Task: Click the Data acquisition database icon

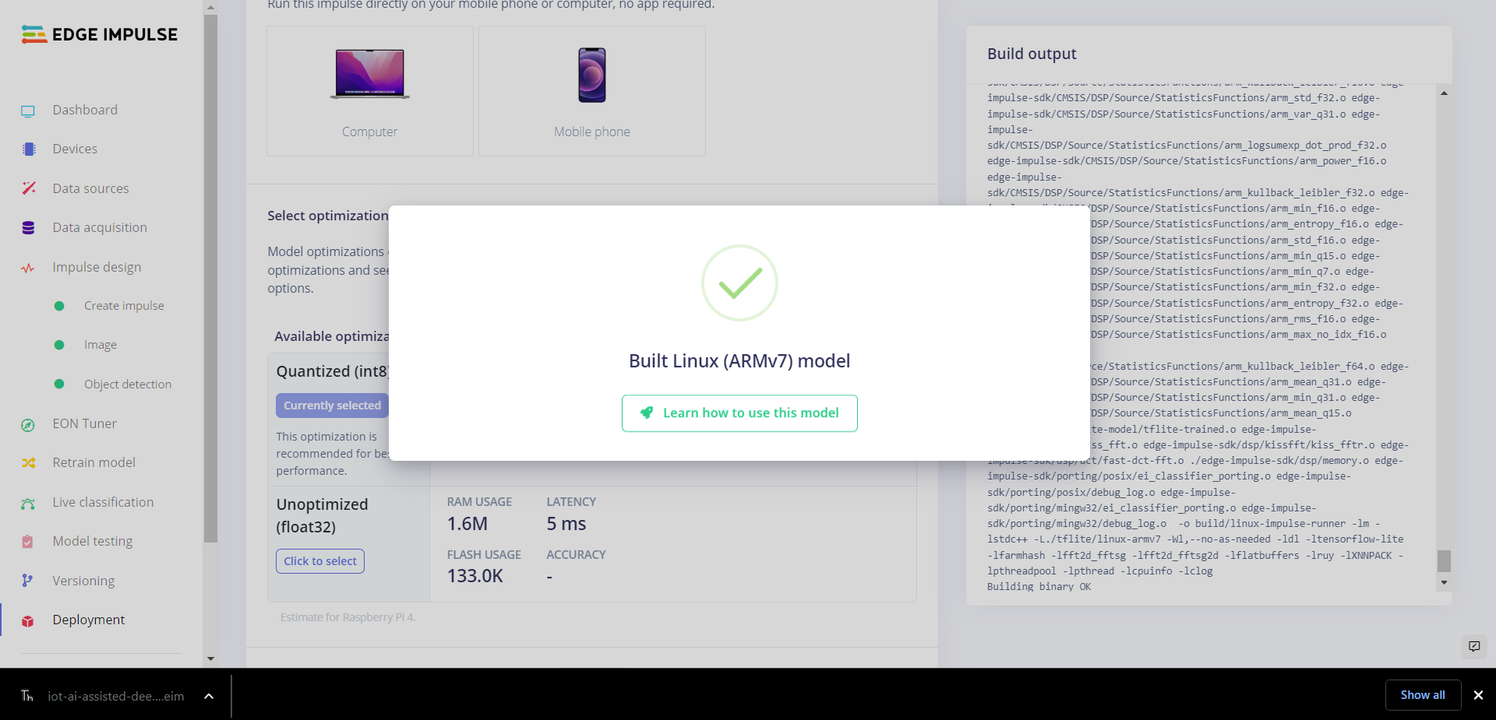Action: (29, 228)
